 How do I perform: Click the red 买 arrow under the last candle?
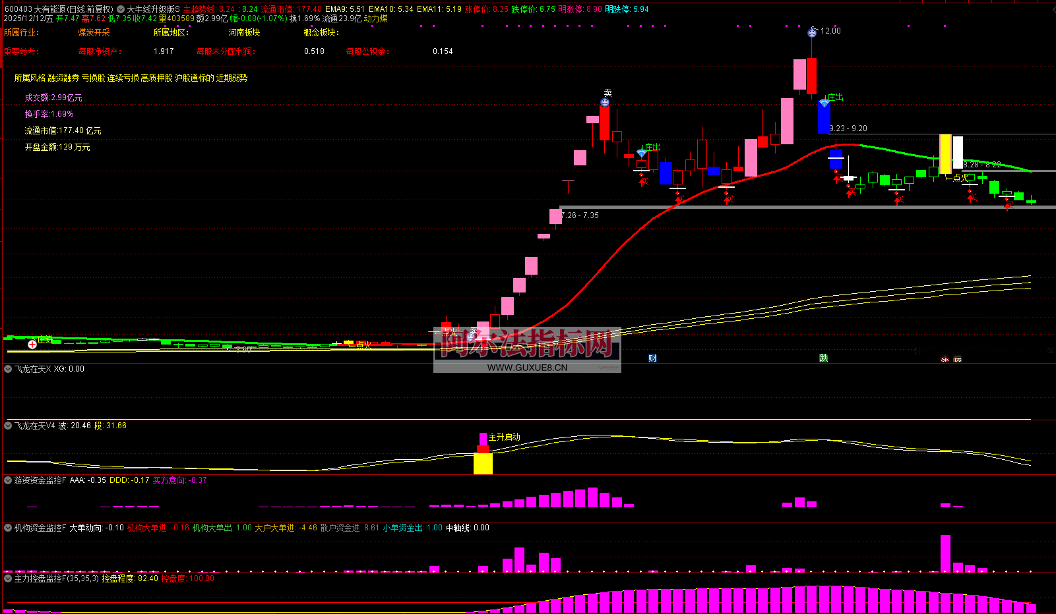point(1008,206)
